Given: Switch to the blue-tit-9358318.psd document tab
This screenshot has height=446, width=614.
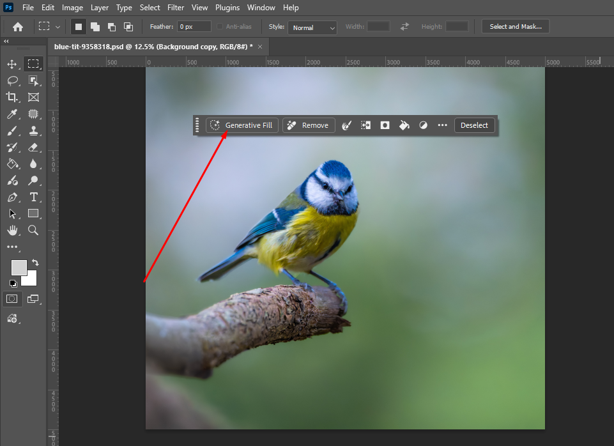Looking at the screenshot, I should tap(150, 46).
